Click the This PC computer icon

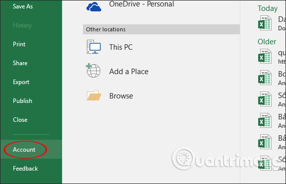[93, 47]
